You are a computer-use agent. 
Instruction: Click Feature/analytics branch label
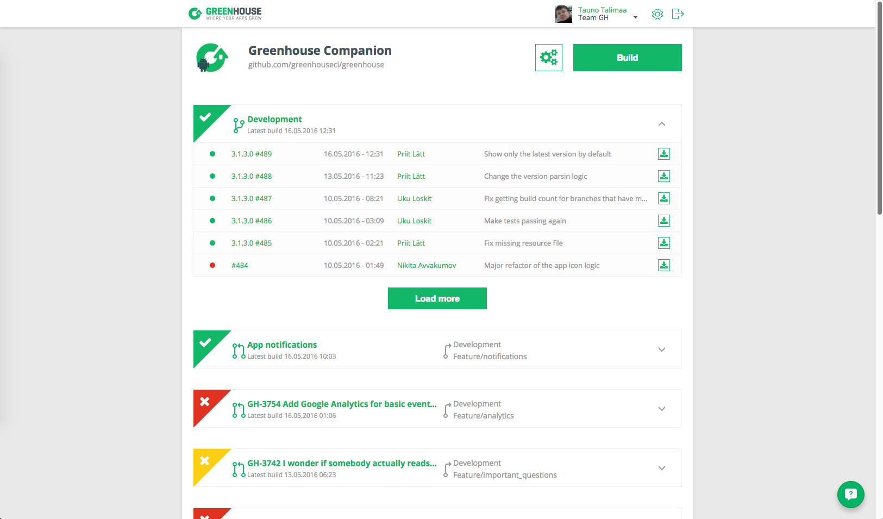[x=484, y=416]
